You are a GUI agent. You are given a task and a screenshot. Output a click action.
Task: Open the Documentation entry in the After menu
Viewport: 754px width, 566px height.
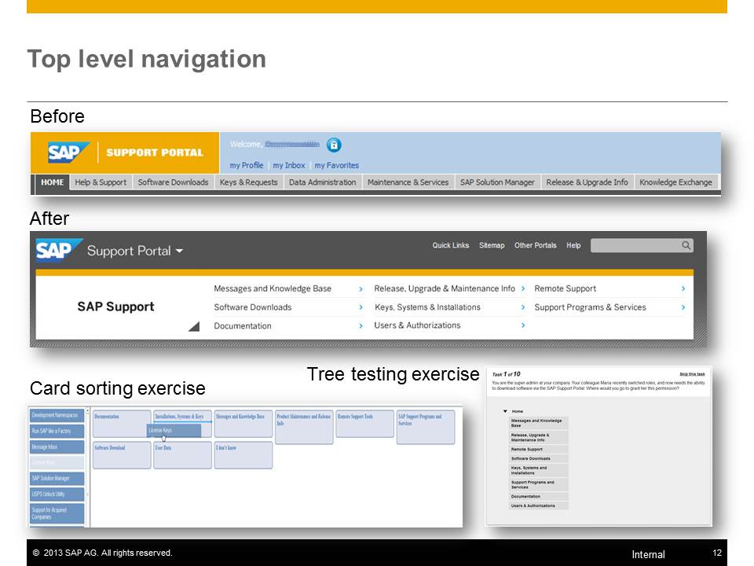(x=243, y=325)
